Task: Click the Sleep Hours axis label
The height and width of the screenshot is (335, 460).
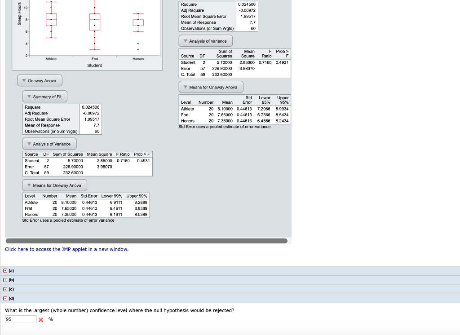Action: click(19, 13)
